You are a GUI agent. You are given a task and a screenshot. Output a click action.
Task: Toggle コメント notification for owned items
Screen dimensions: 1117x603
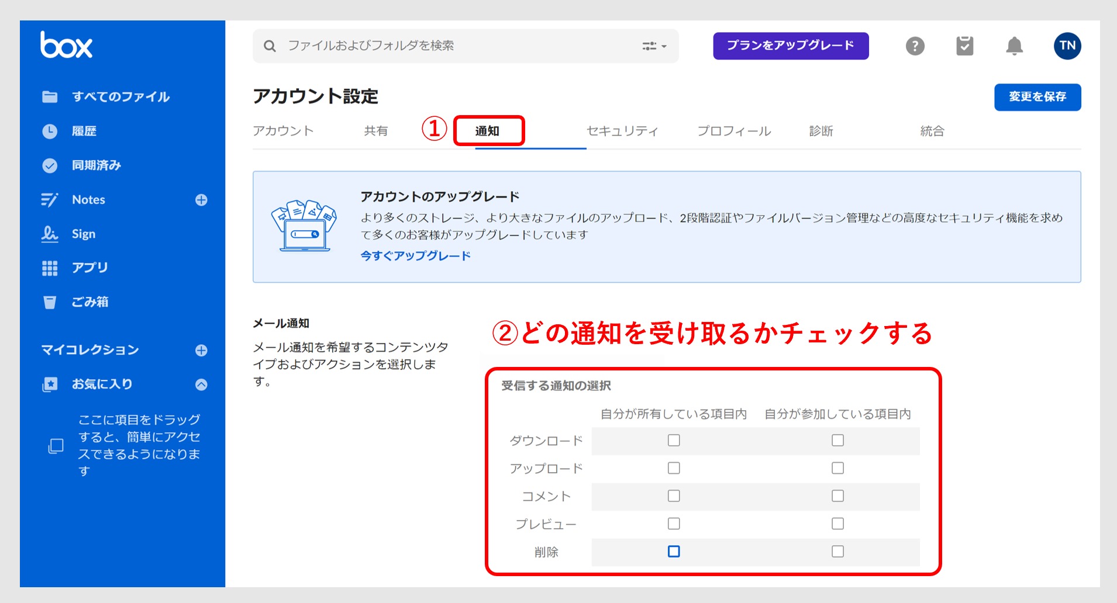[x=674, y=496]
